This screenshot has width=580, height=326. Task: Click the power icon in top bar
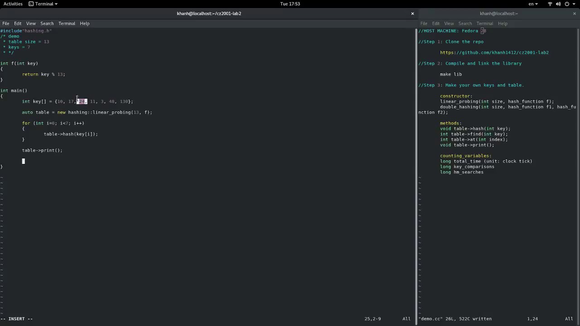point(567,4)
